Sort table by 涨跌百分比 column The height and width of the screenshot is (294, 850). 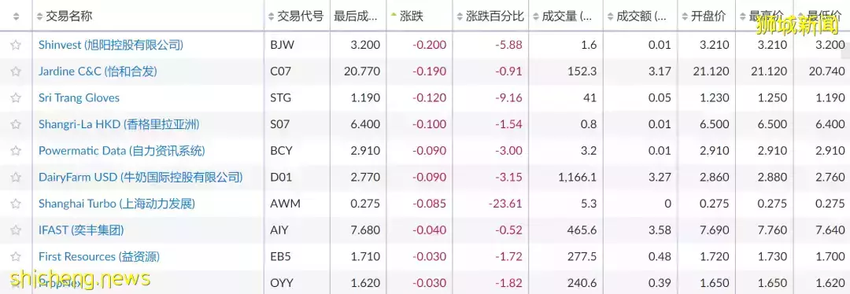pos(490,17)
